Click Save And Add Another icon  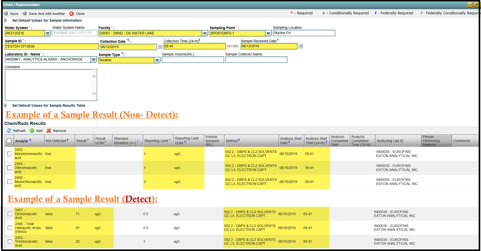tap(24, 14)
